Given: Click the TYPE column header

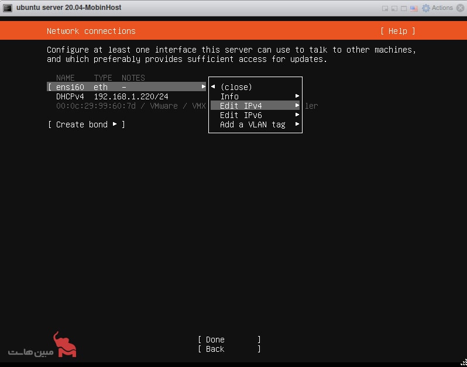Looking at the screenshot, I should pyautogui.click(x=103, y=78).
